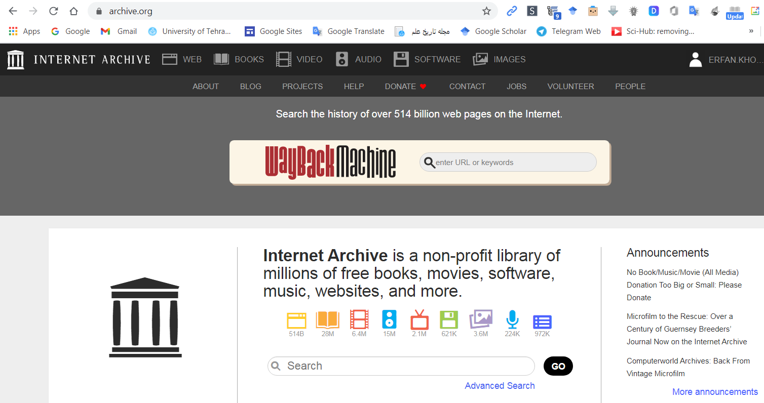Open the user account avatar icon
The width and height of the screenshot is (764, 403).
click(x=696, y=59)
